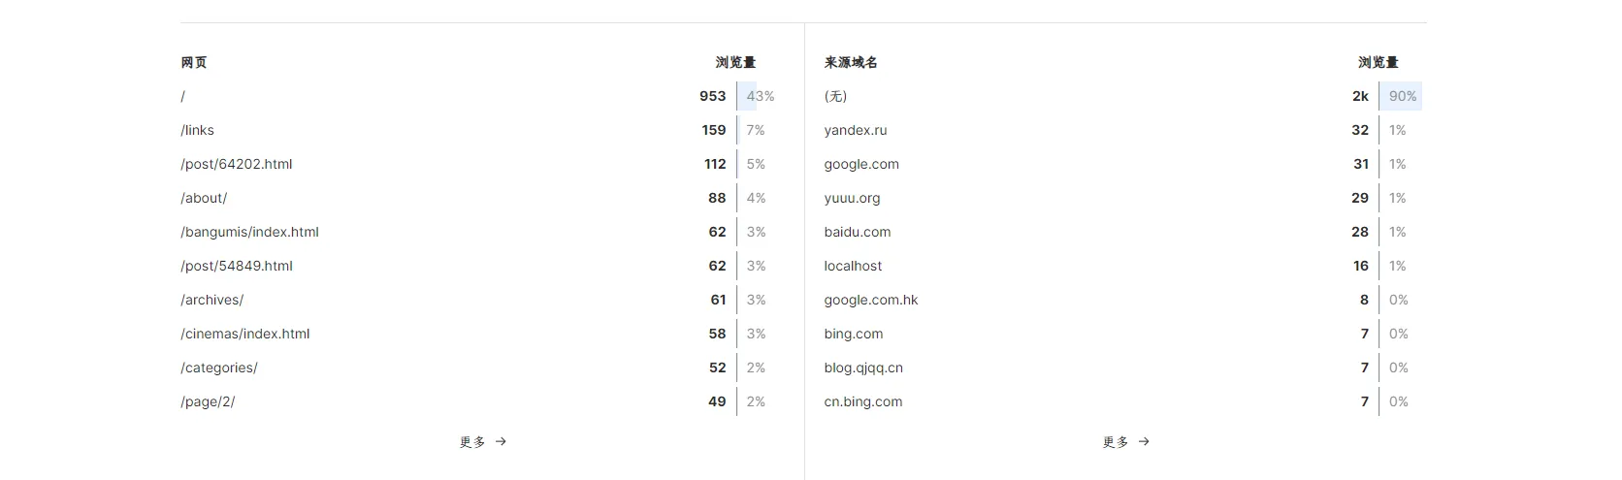Open the /post/64202.html page entry
The image size is (1622, 480).
[x=237, y=164]
